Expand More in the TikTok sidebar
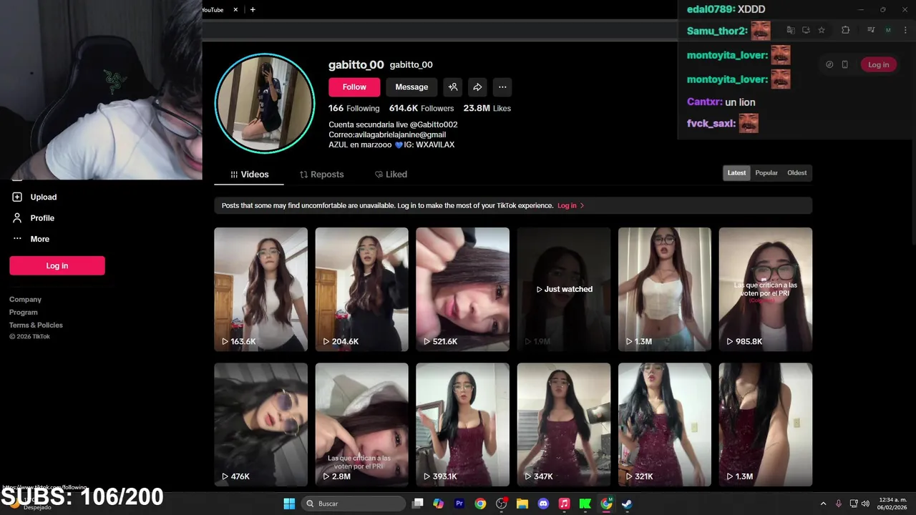 (39, 239)
